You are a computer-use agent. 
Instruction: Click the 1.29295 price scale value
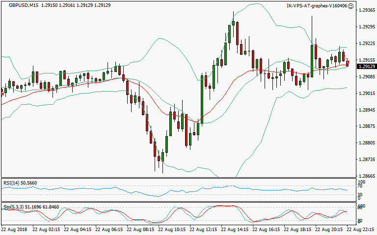tap(367, 26)
